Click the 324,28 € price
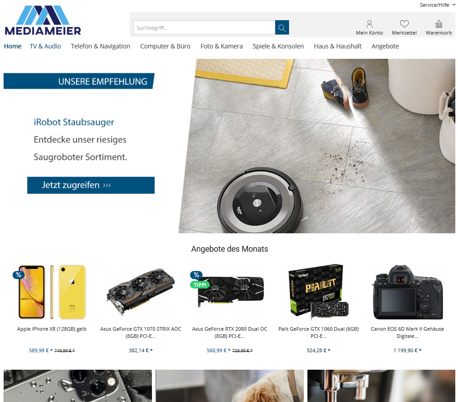Screen dimensions: 458x402 click(318, 350)
